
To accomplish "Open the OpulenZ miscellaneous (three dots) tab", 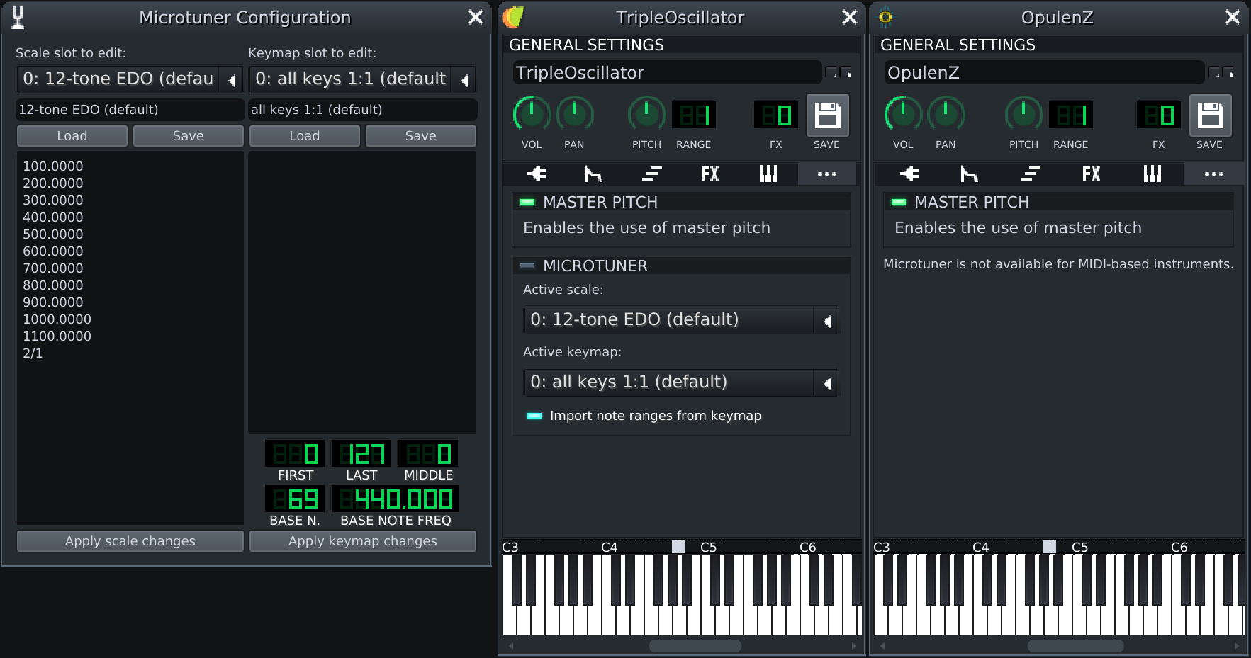I will [1213, 174].
